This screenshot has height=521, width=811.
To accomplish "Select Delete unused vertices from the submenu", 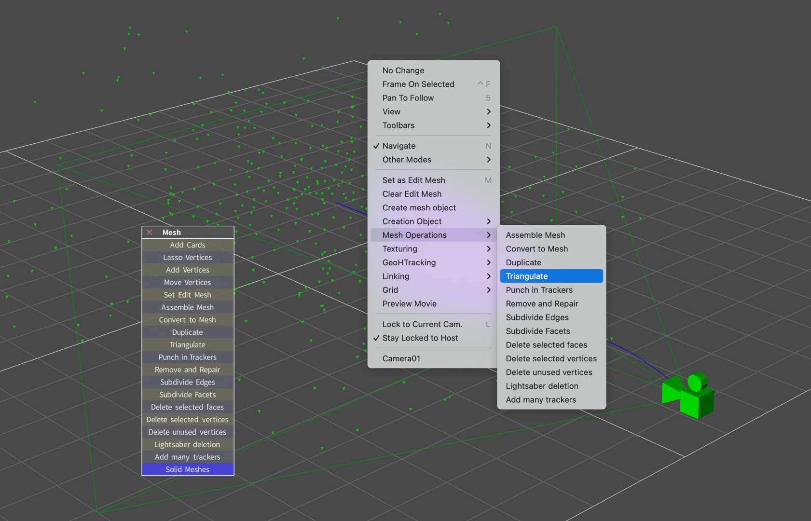I will pyautogui.click(x=549, y=372).
